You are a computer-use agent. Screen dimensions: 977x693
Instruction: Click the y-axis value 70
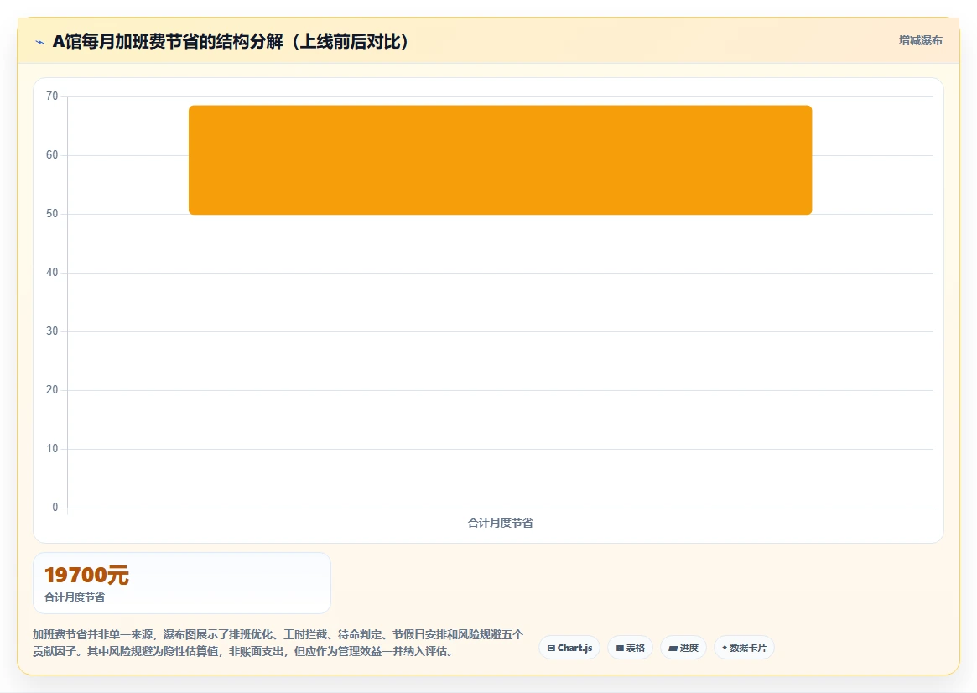[x=52, y=96]
